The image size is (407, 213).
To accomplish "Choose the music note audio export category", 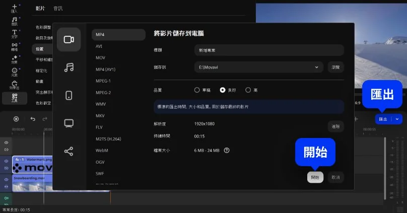I will click(x=69, y=67).
